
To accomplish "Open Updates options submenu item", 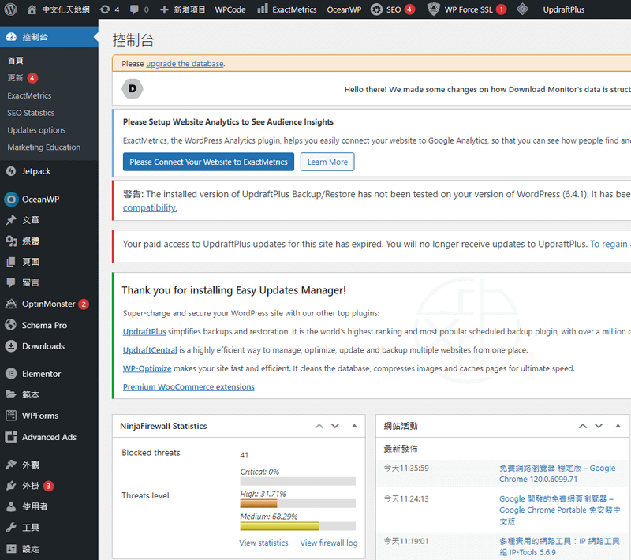I will point(36,130).
